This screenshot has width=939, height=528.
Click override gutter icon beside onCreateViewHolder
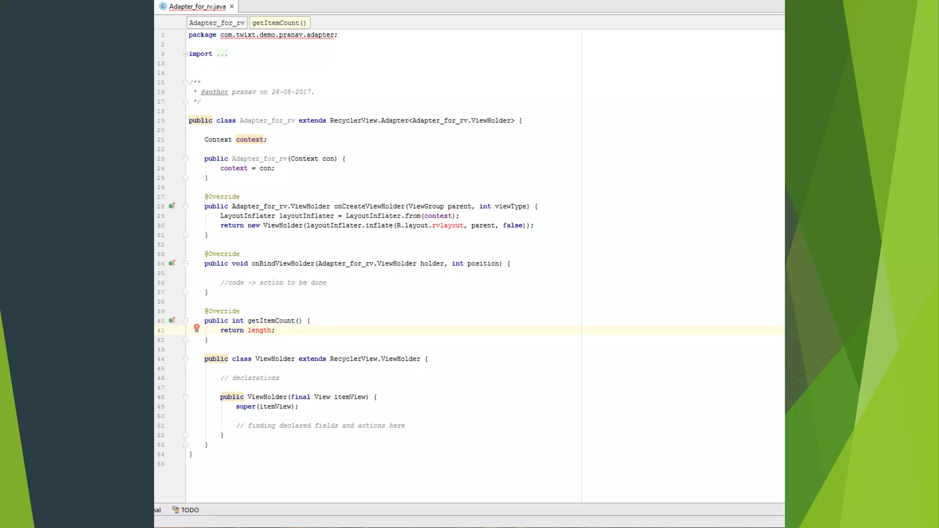[x=172, y=206]
